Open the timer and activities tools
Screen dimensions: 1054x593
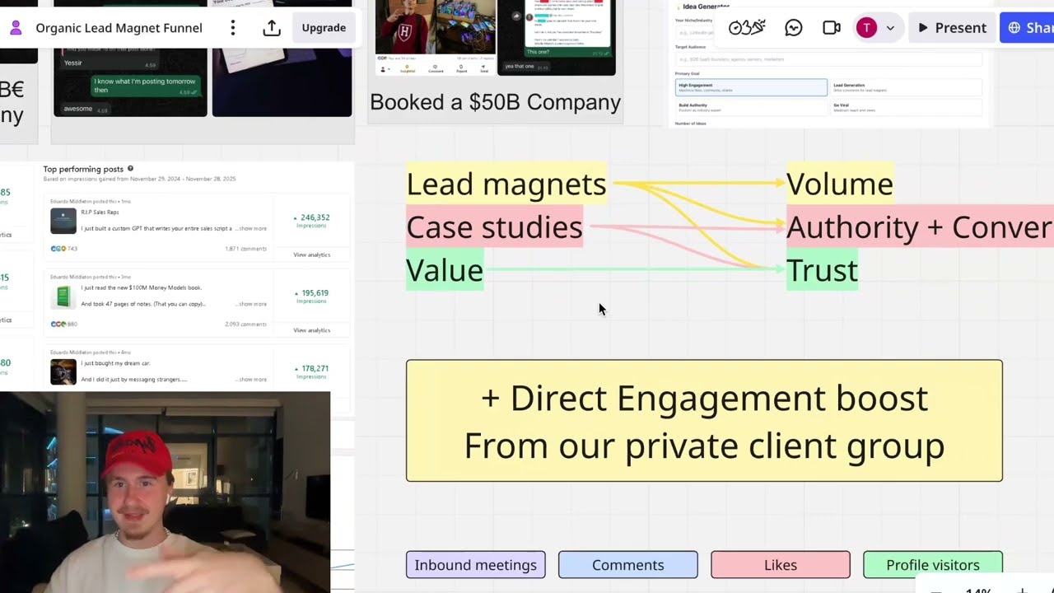coord(747,28)
